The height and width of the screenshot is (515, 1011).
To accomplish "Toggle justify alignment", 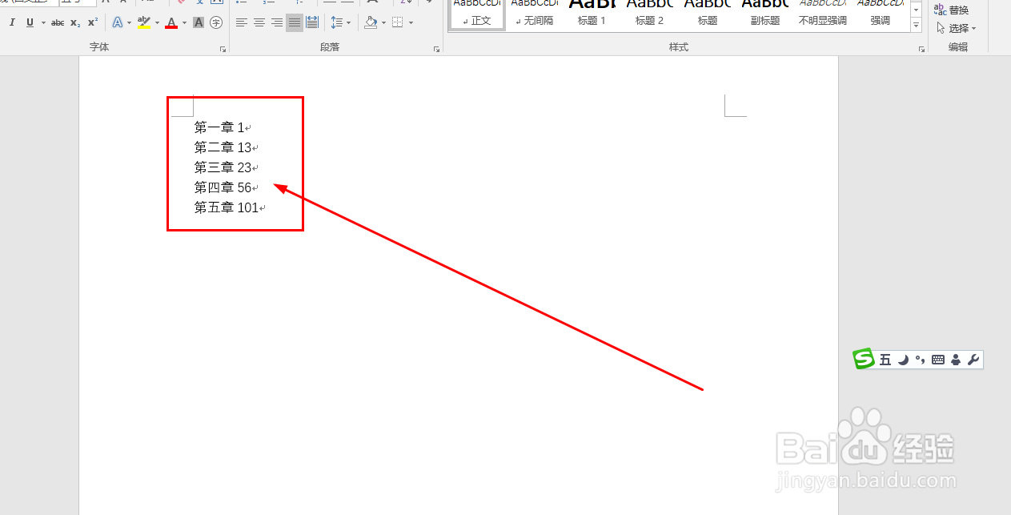I will tap(295, 22).
